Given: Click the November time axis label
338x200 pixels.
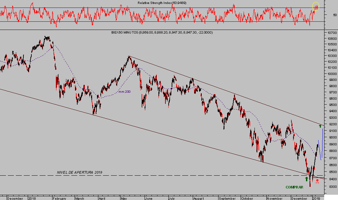Looking at the screenshot, I should pos(275,198).
